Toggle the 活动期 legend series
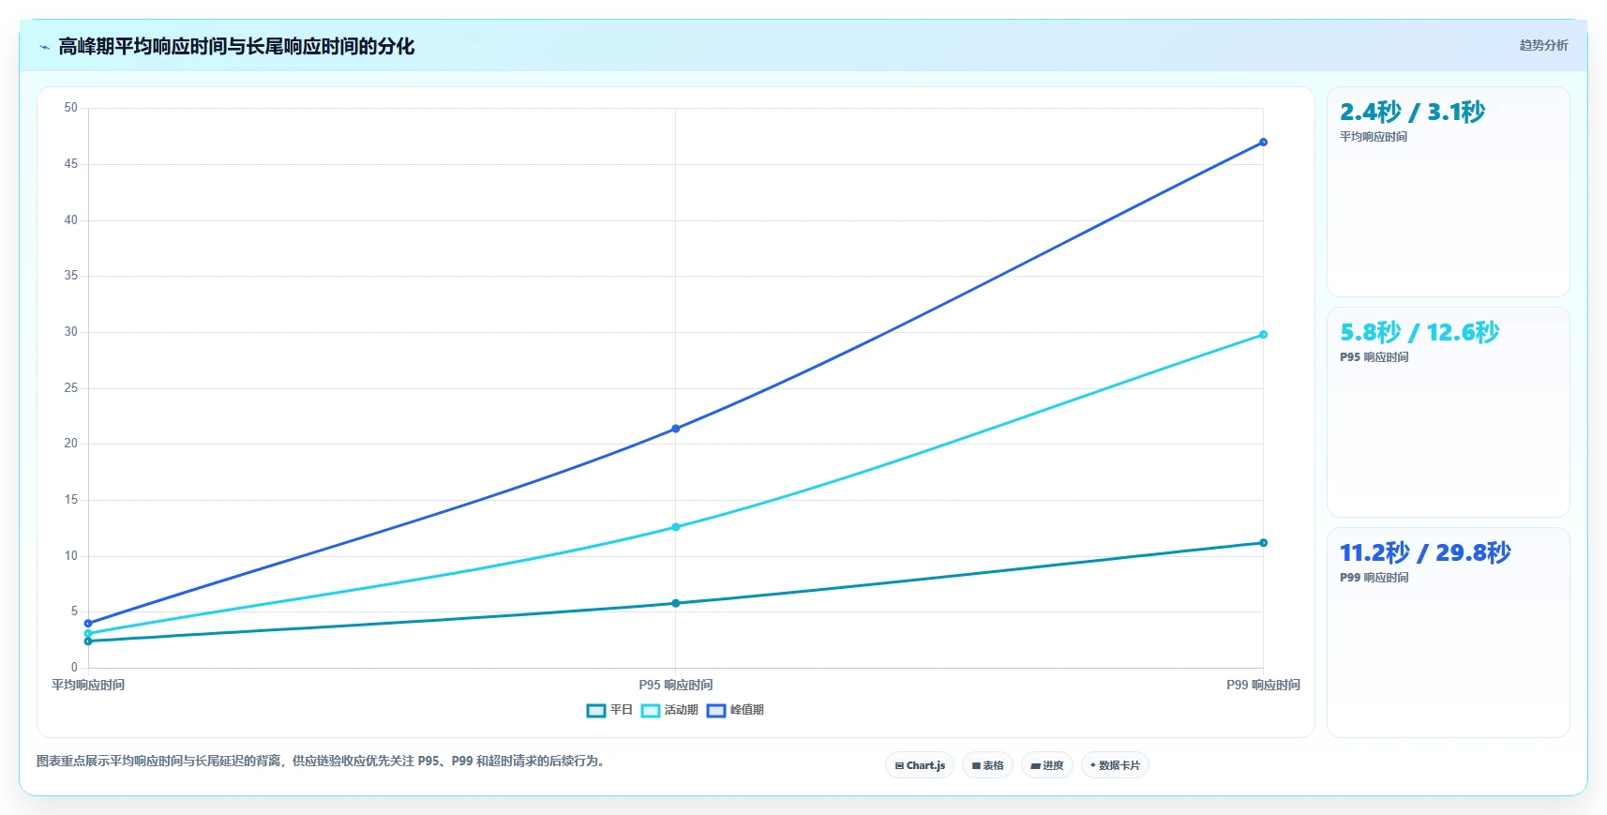Viewport: 1607px width, 815px height. [x=669, y=710]
